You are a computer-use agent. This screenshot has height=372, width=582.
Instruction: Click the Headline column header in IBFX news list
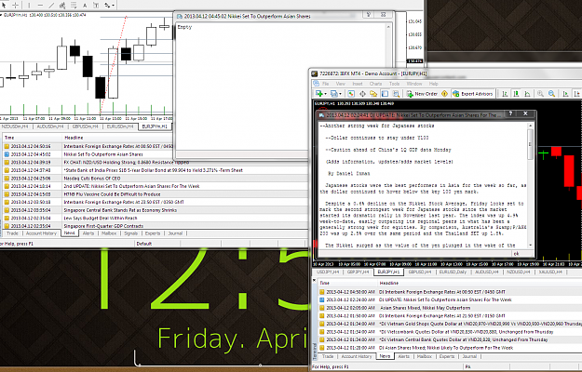coord(480,283)
